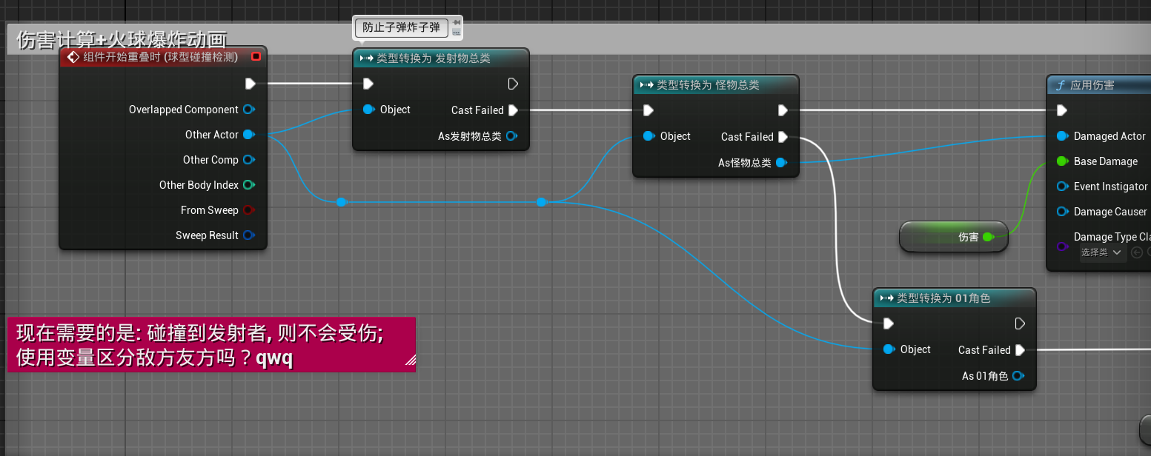Click the 防止子弹炸子弹 comment text field
Viewport: 1151px width, 456px height.
point(402,28)
